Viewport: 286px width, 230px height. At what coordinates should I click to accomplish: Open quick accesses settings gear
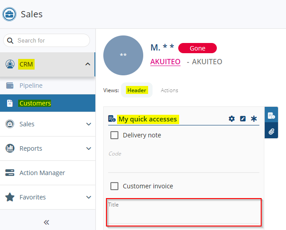(231, 119)
